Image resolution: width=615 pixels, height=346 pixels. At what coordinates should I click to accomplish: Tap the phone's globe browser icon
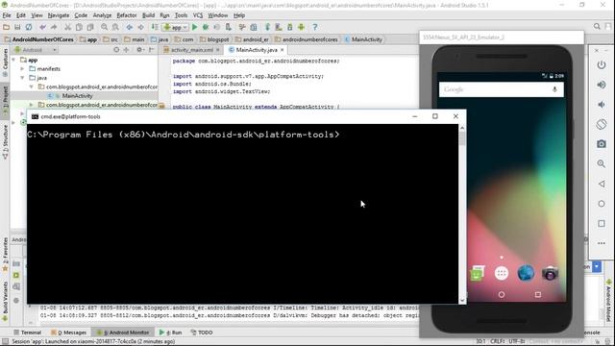[526, 273]
